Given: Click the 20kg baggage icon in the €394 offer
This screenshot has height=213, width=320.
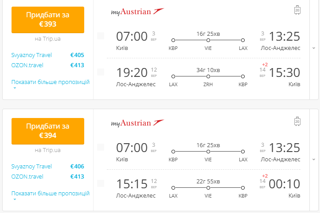Looking at the screenshot, I should pyautogui.click(x=297, y=122).
